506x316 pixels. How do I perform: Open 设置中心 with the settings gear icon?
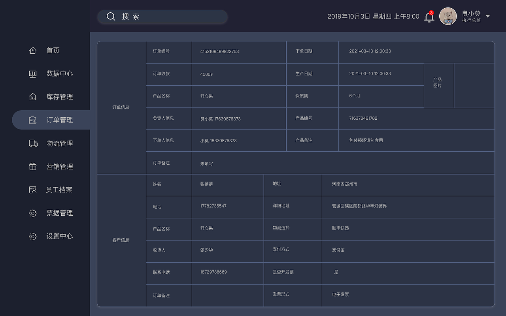pos(32,236)
